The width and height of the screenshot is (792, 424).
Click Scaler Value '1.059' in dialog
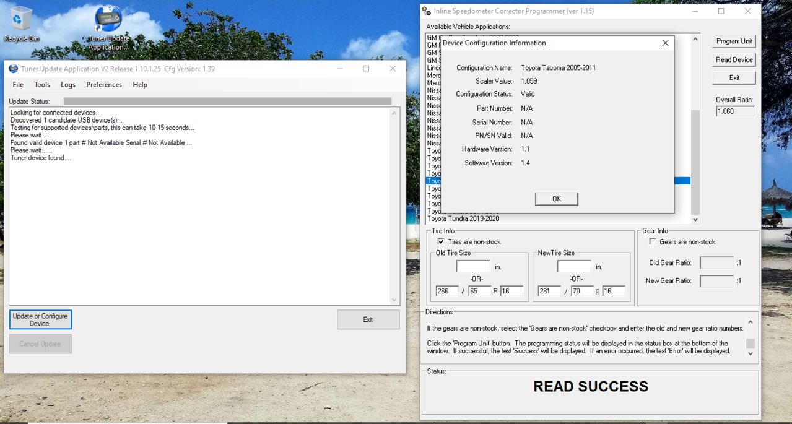point(529,81)
